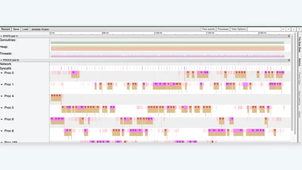Select the first goroutine slice in Proc 0
The image size is (302, 170).
tap(74, 73)
